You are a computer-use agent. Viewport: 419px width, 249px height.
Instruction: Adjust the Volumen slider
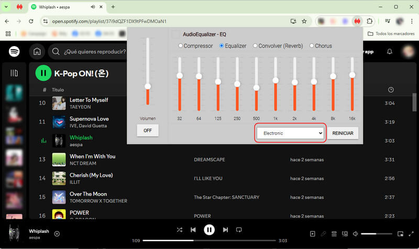tap(148, 86)
